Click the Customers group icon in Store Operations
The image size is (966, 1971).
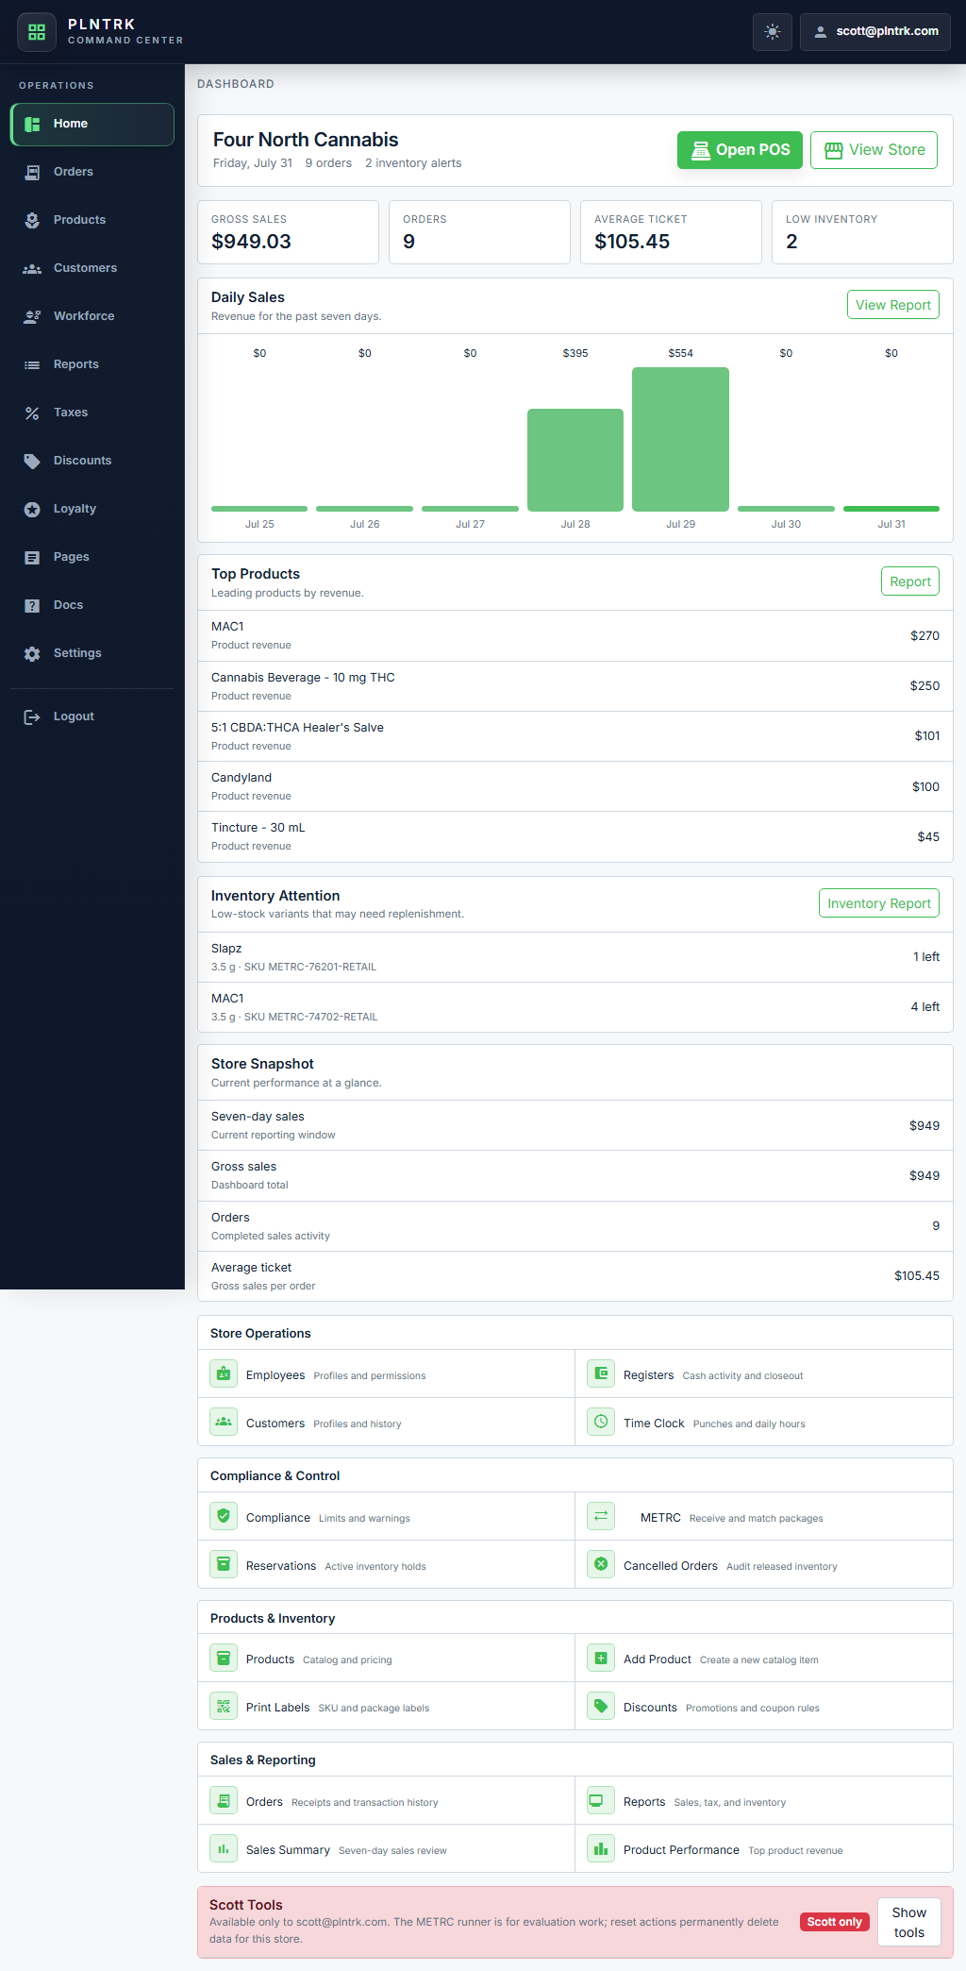tap(224, 1423)
